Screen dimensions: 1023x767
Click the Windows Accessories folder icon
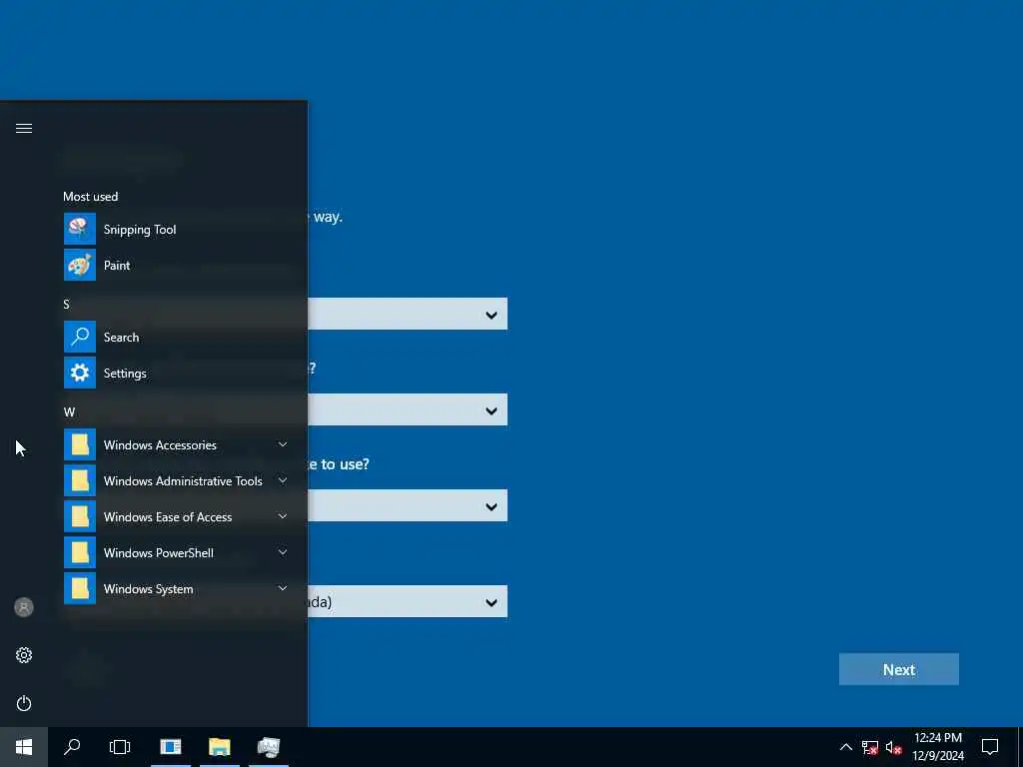click(x=80, y=444)
